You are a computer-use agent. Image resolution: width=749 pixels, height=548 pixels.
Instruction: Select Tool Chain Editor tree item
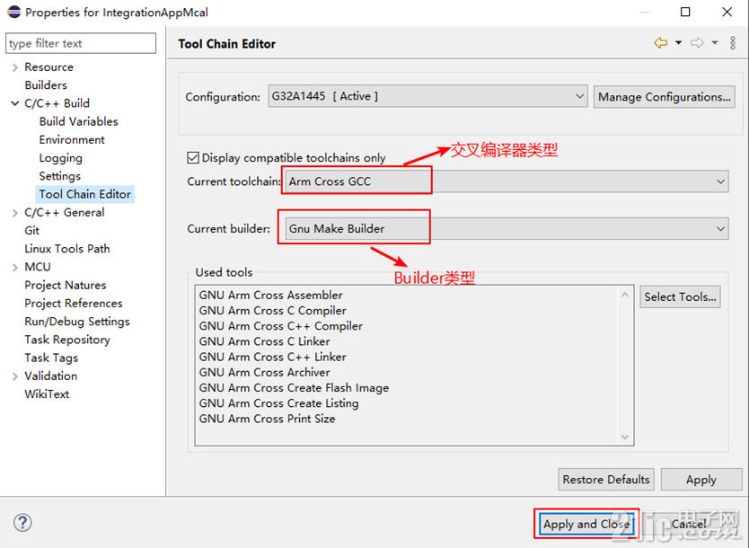[x=85, y=194]
